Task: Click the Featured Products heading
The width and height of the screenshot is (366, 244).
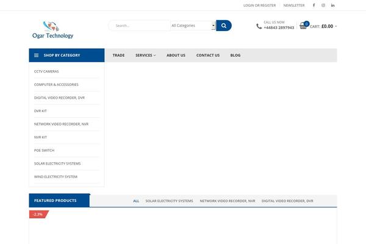Action: (55, 201)
